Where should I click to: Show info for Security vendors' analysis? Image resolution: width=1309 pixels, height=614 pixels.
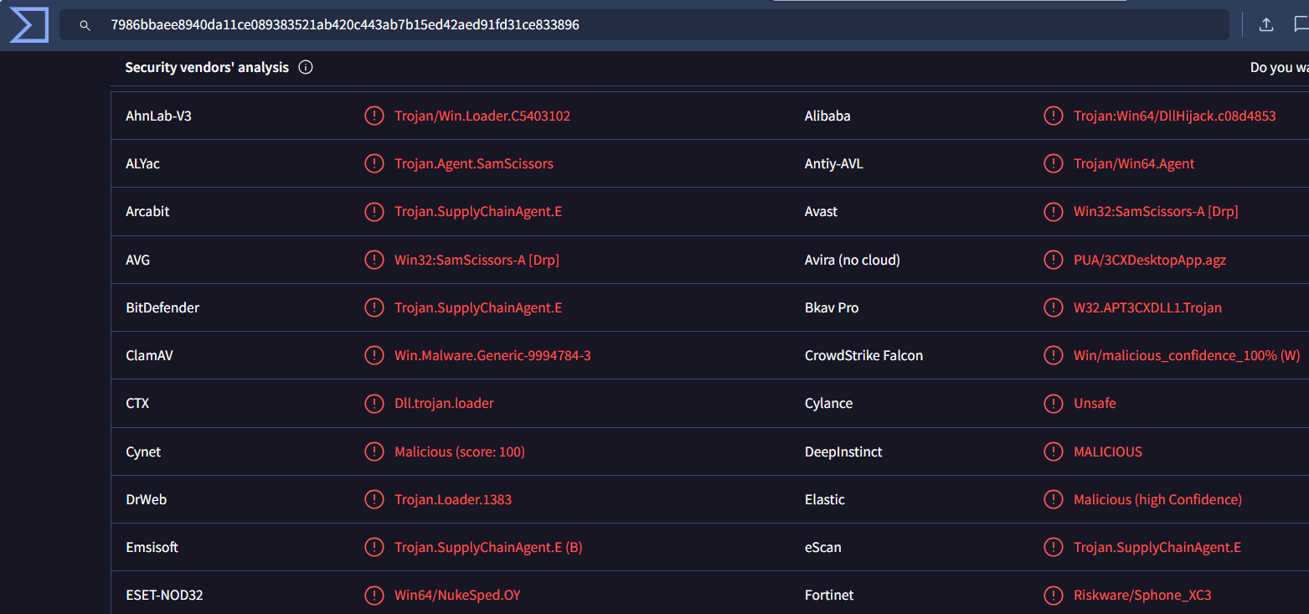(306, 68)
